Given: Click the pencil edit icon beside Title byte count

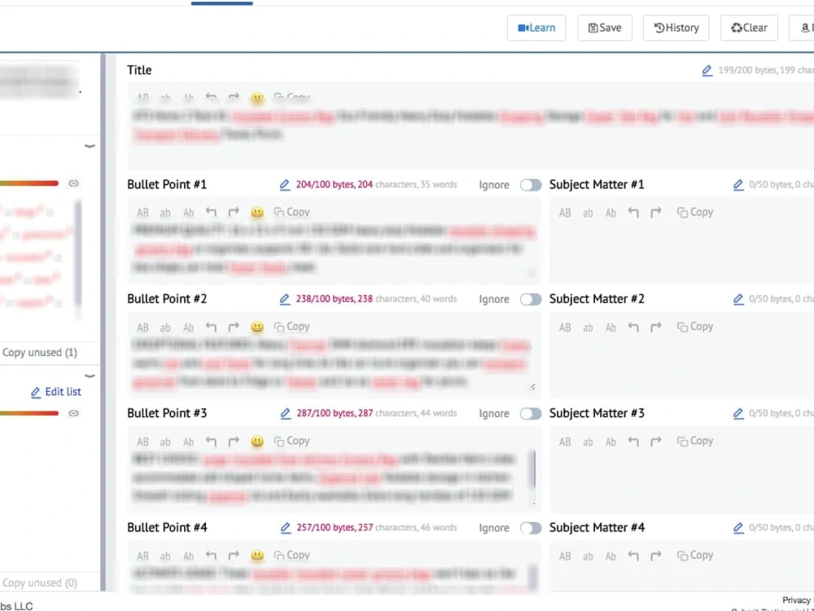Looking at the screenshot, I should click(x=707, y=70).
